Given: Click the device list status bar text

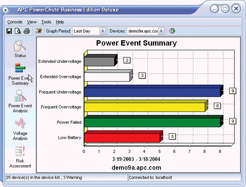Looking at the screenshot, I should click(44, 178).
